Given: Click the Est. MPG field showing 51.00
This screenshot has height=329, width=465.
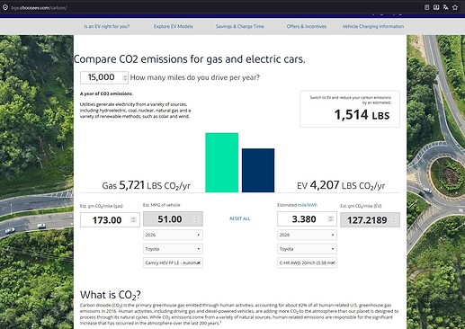Looking at the screenshot, I should [173, 218].
